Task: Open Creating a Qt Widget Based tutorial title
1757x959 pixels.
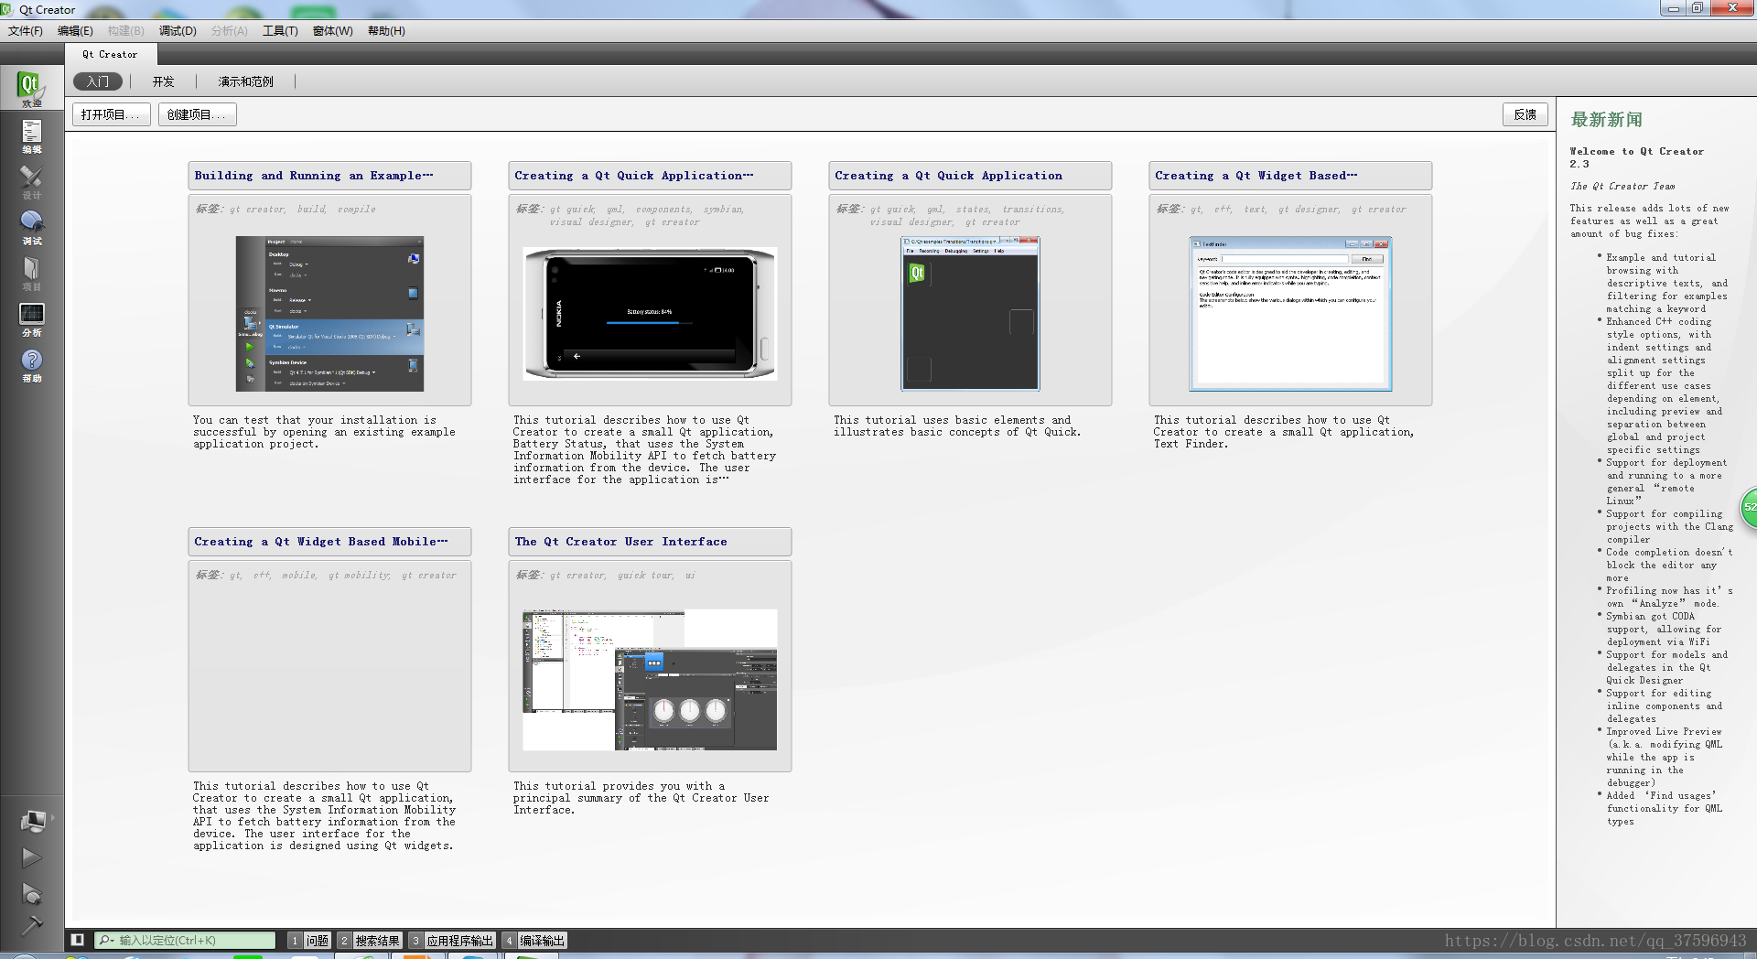Action: [x=1290, y=176]
